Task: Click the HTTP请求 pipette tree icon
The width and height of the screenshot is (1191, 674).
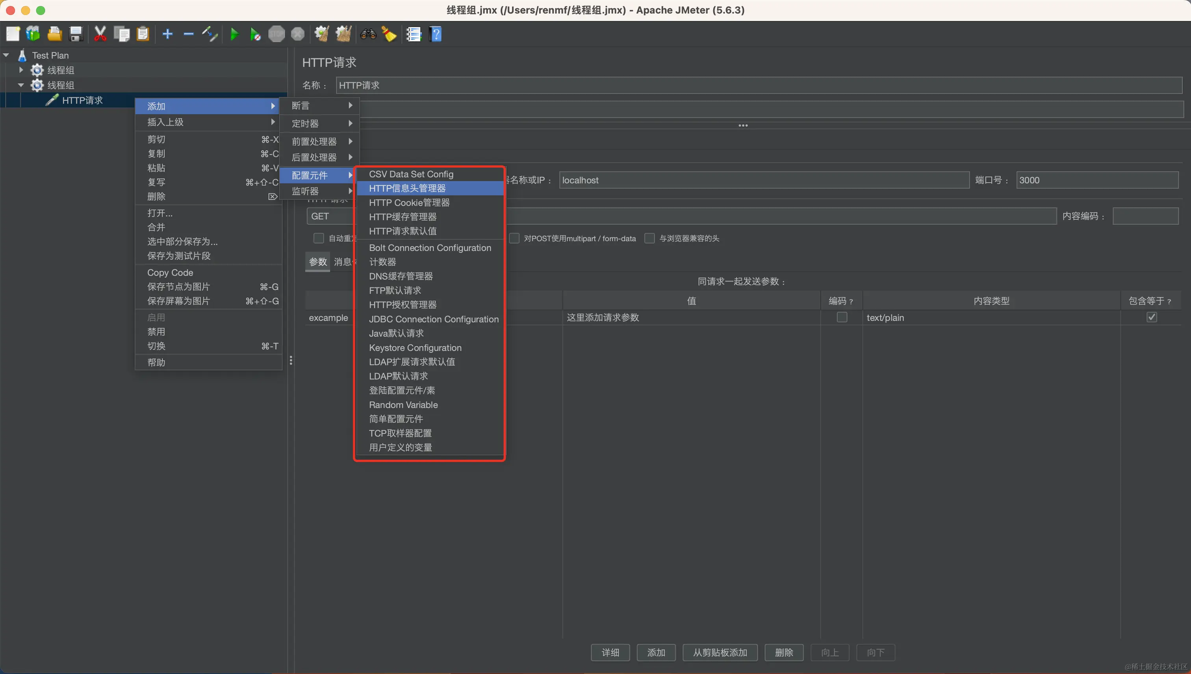Action: click(x=52, y=100)
